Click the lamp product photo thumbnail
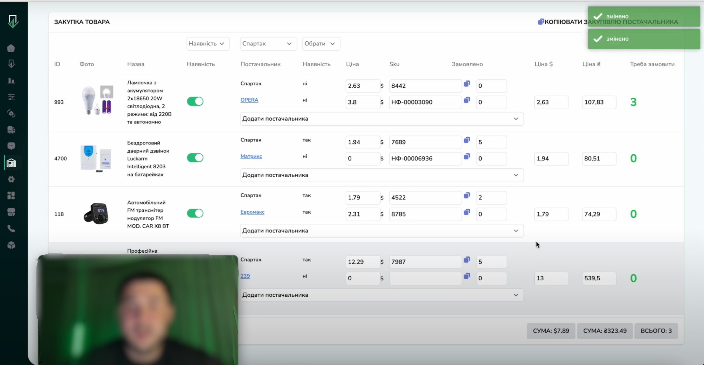Viewport: 704px width, 365px height. 97,100
